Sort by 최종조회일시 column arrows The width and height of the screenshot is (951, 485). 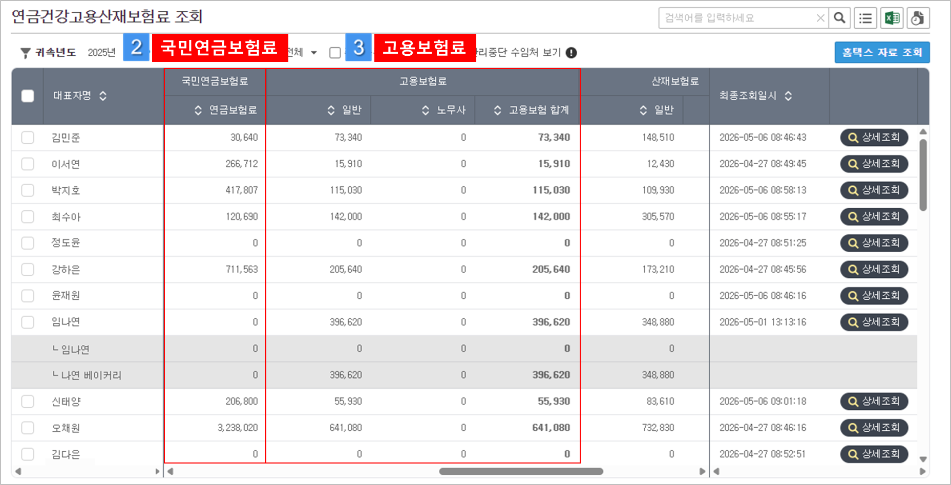pyautogui.click(x=788, y=96)
